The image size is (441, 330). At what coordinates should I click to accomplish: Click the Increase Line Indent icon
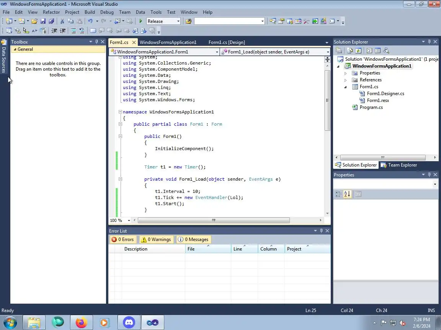62,31
